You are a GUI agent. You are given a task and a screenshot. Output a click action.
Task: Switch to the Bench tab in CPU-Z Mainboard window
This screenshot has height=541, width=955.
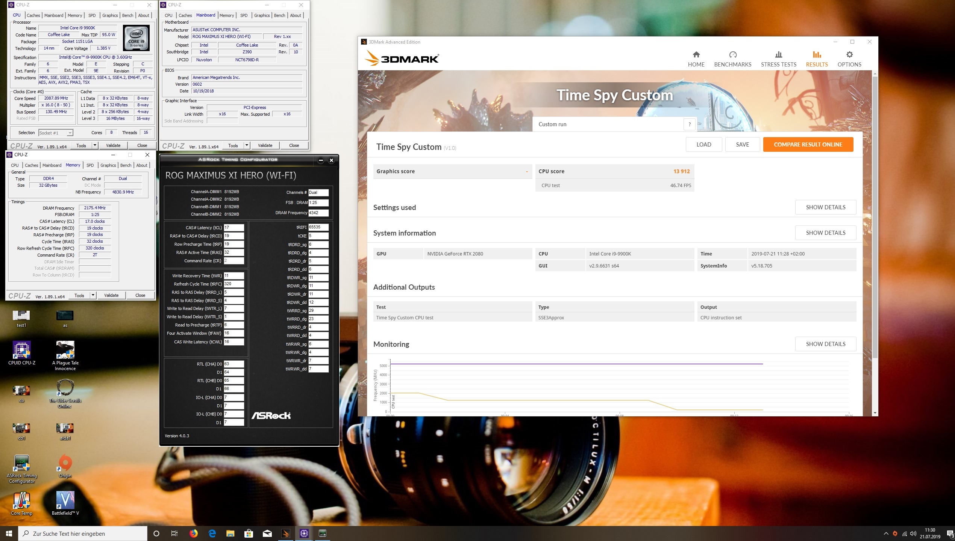[279, 15]
